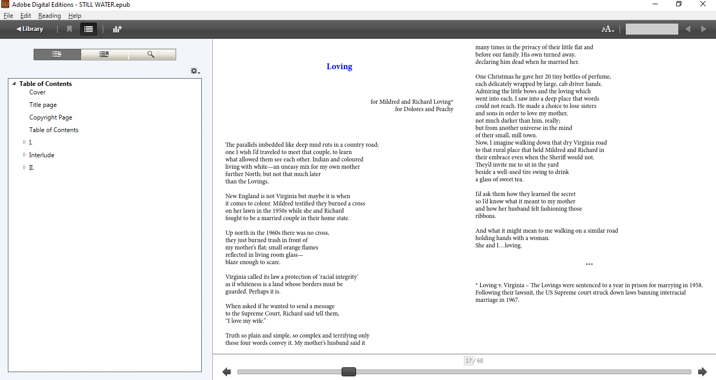Add a bookmark to this page
The width and height of the screenshot is (716, 380).
pos(69,29)
